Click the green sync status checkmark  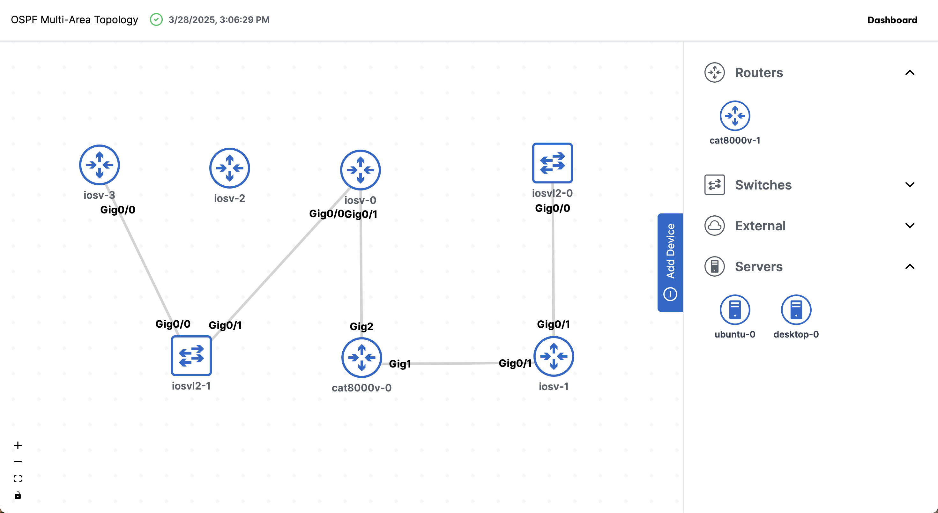[x=156, y=20]
